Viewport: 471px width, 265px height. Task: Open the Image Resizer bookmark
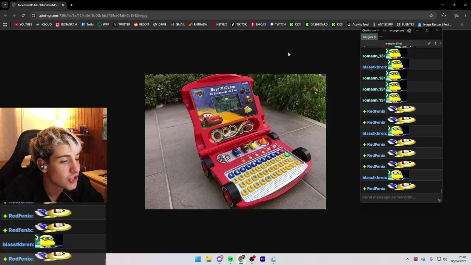point(434,24)
